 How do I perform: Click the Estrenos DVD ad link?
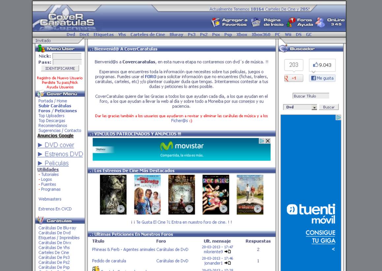tap(60, 154)
